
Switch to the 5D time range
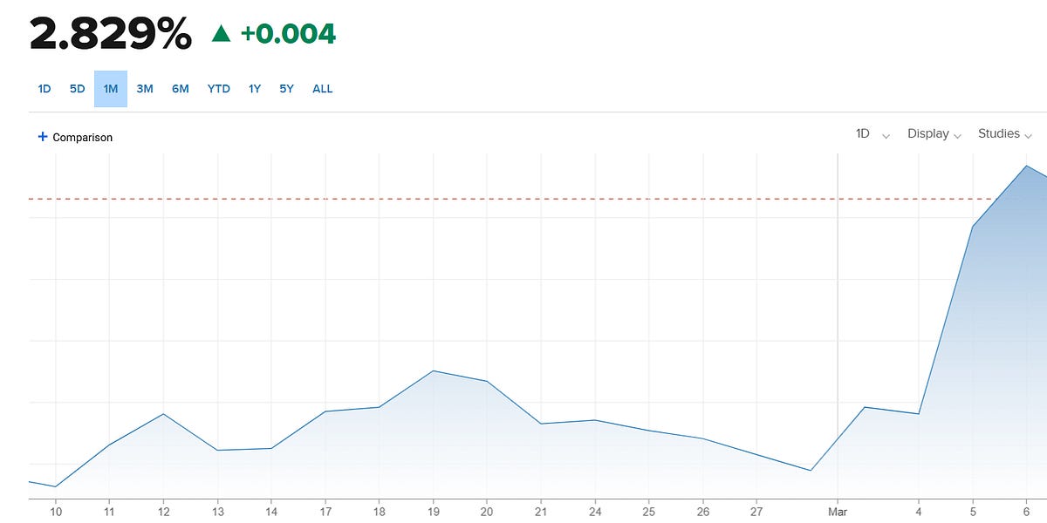pos(78,89)
